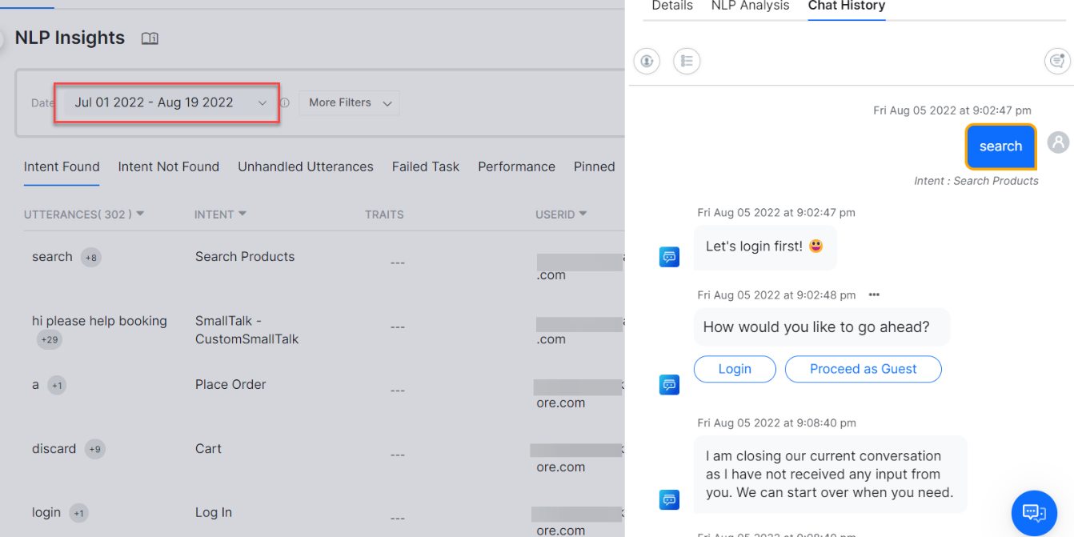Select the blue search message bubble
Viewport: 1074px width, 537px height.
tap(1000, 146)
